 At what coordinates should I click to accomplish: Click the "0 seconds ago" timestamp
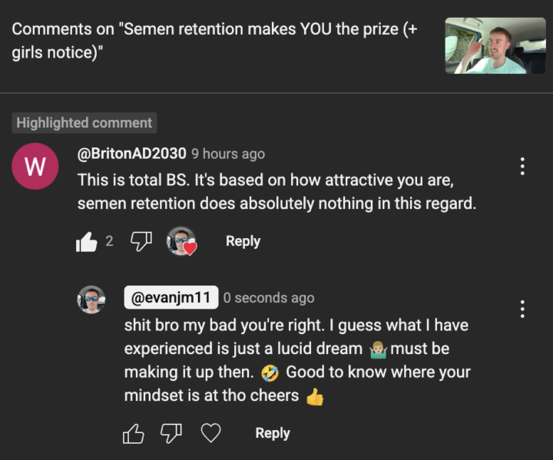pos(269,298)
